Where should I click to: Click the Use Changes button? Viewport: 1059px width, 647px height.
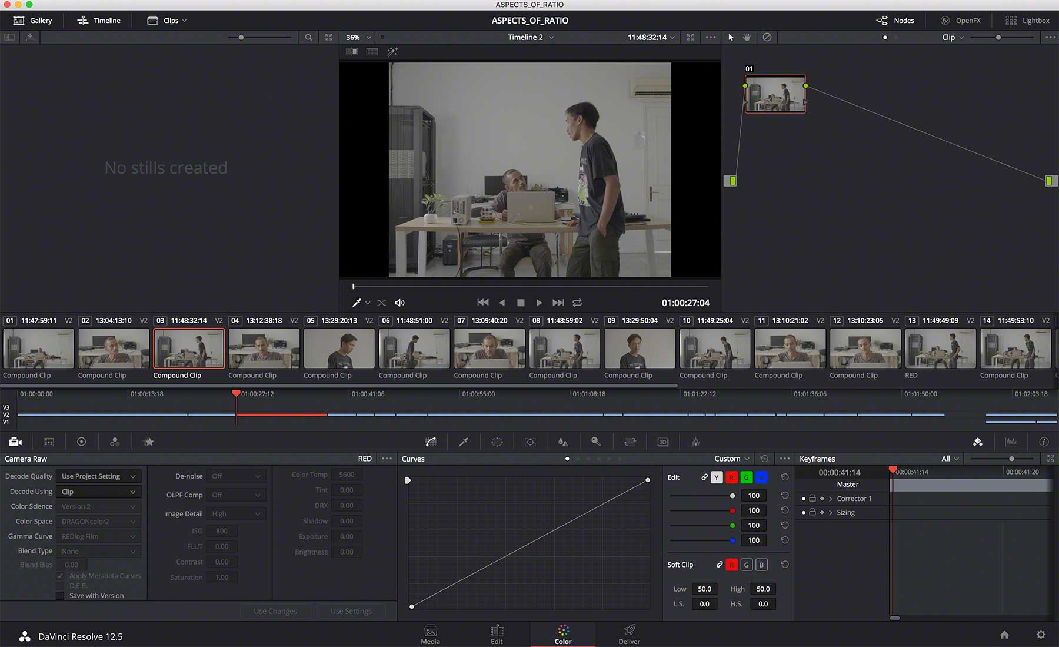(275, 611)
